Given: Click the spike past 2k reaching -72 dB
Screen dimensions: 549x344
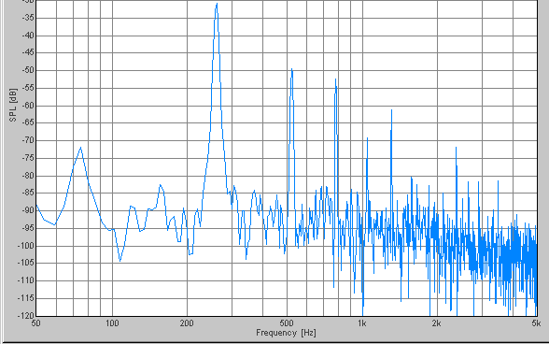Looking at the screenshot, I should (457, 149).
